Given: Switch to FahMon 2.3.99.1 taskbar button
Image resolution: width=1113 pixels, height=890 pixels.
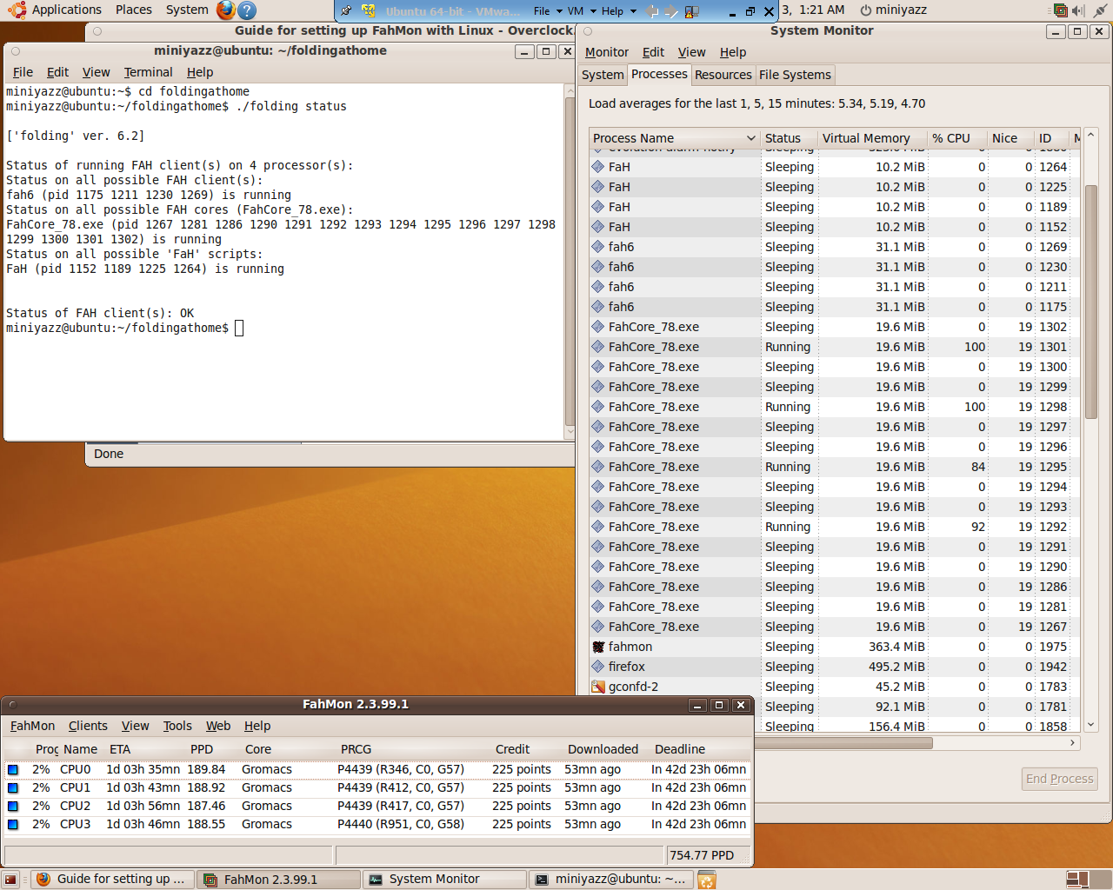Looking at the screenshot, I should coord(278,880).
